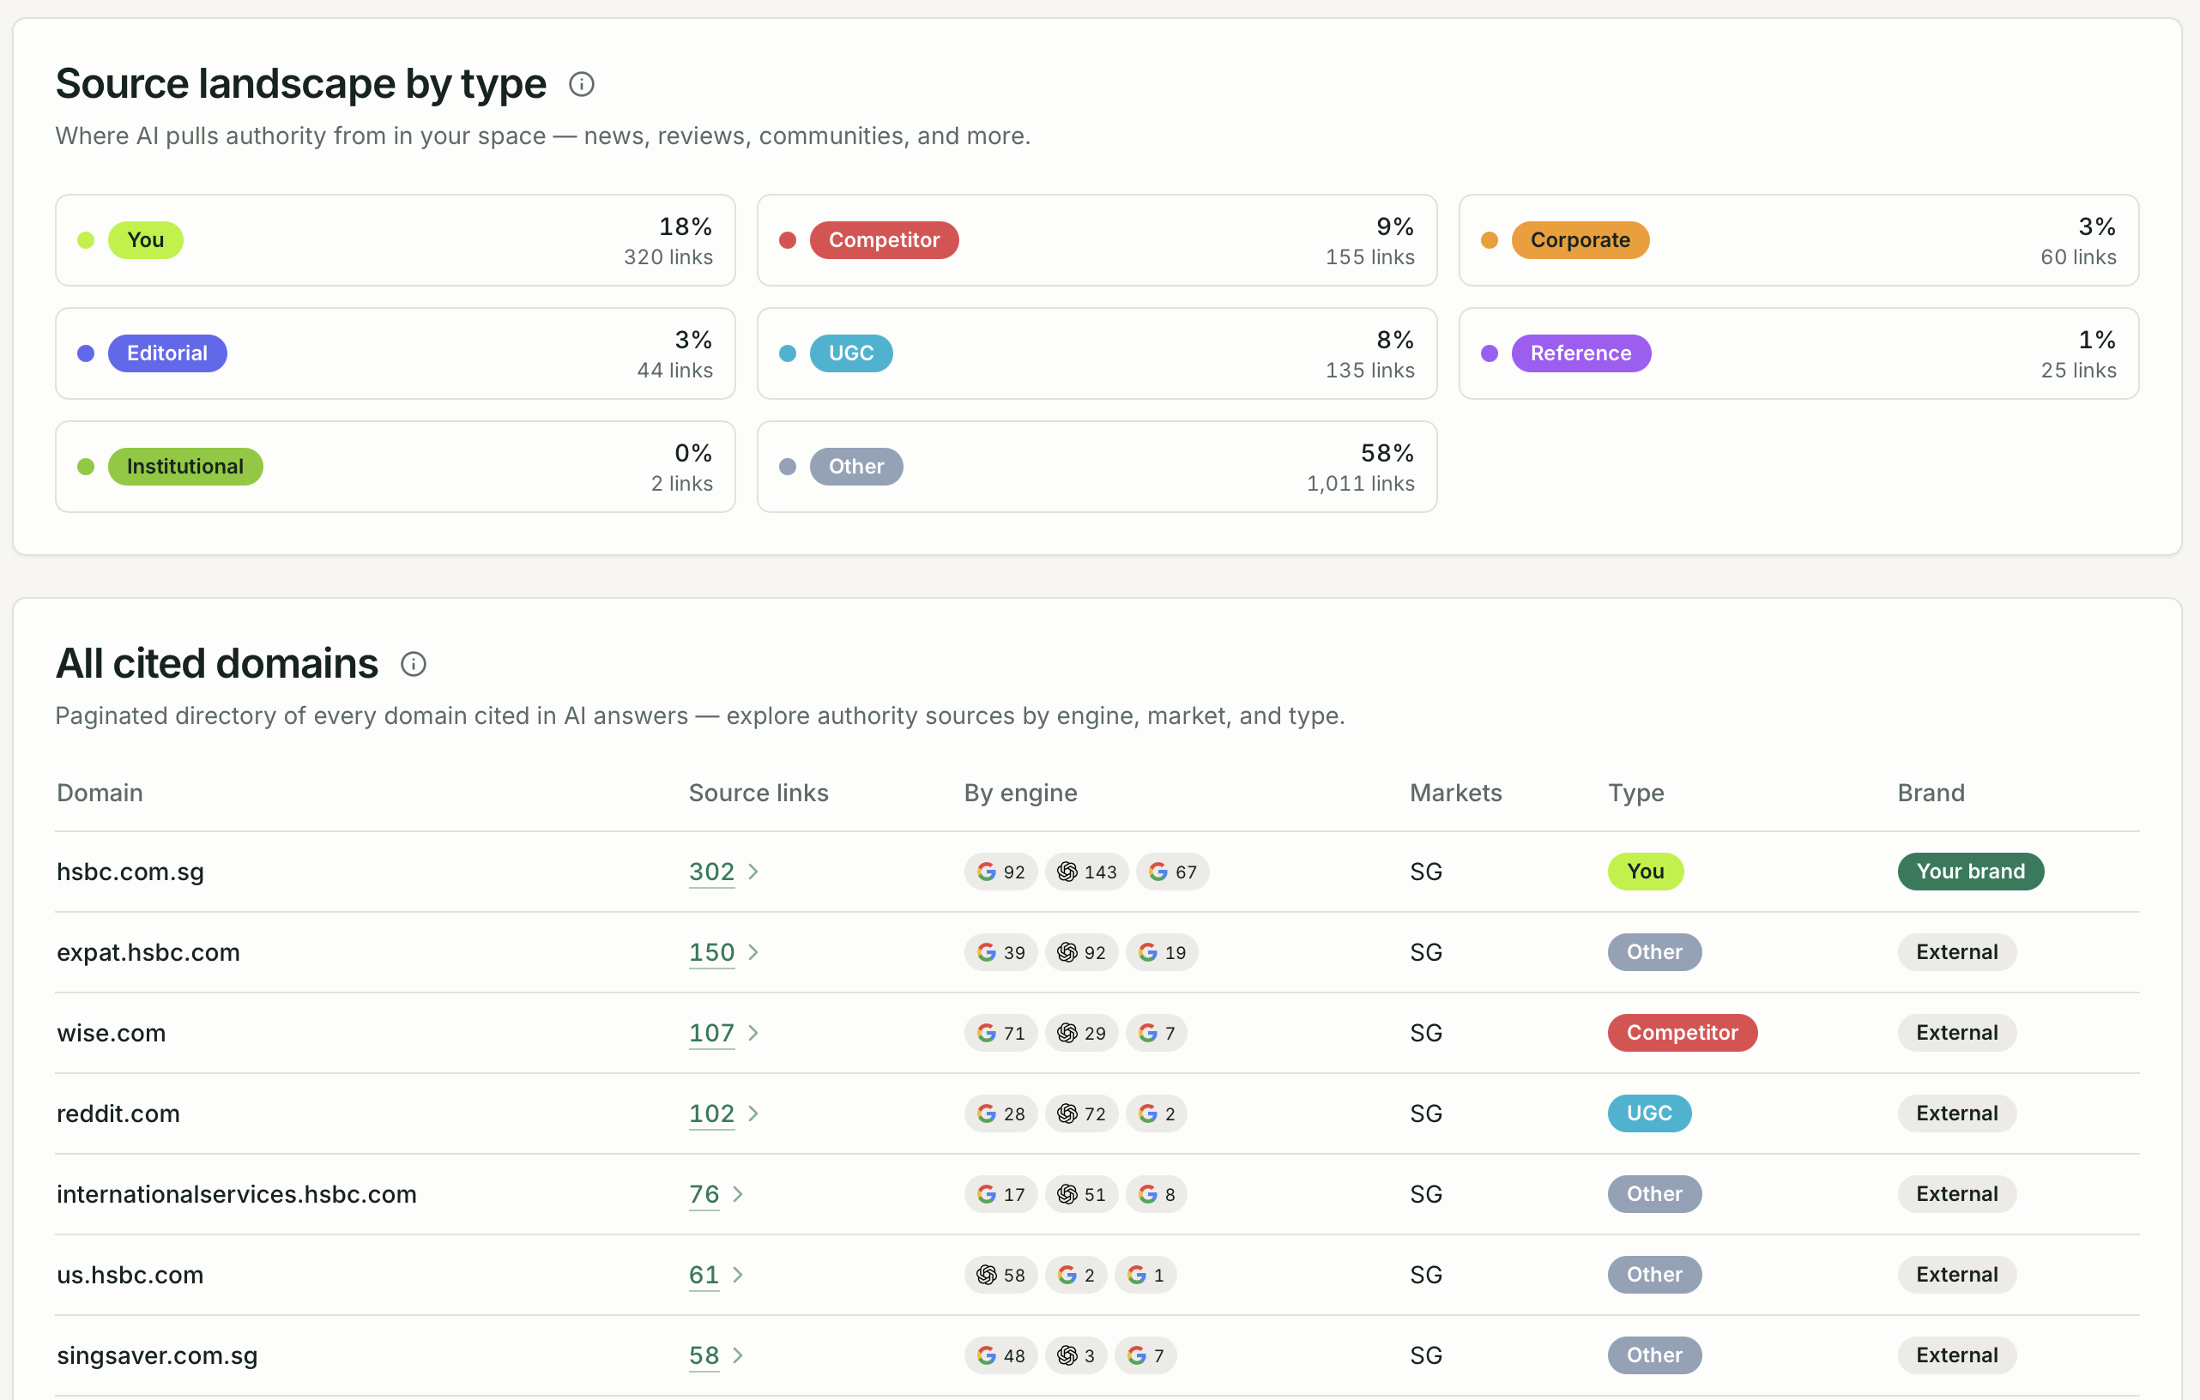Click Google engine chip 8 in internationalservices row
The height and width of the screenshot is (1400, 2200).
[1156, 1193]
